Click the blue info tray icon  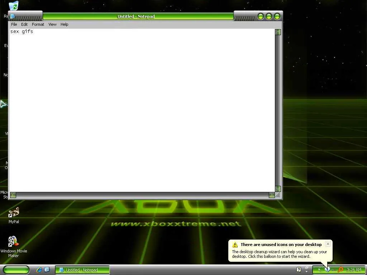328,270
